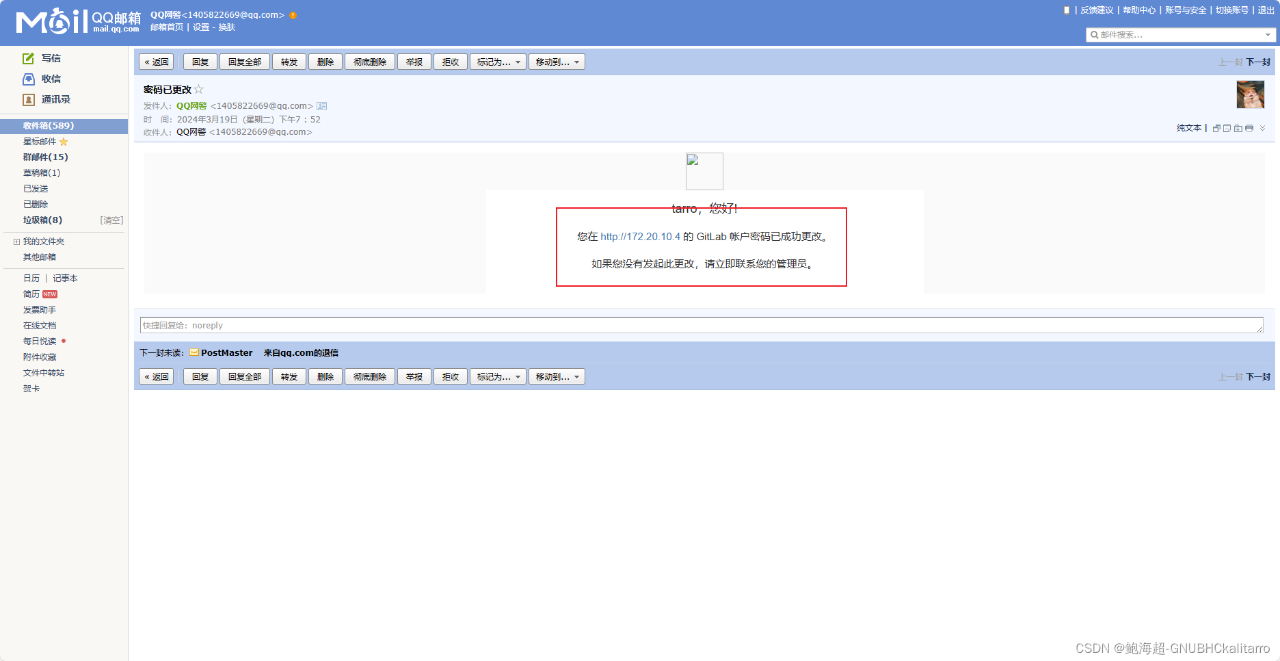Click the 收信 inbox fetch icon

[x=28, y=79]
